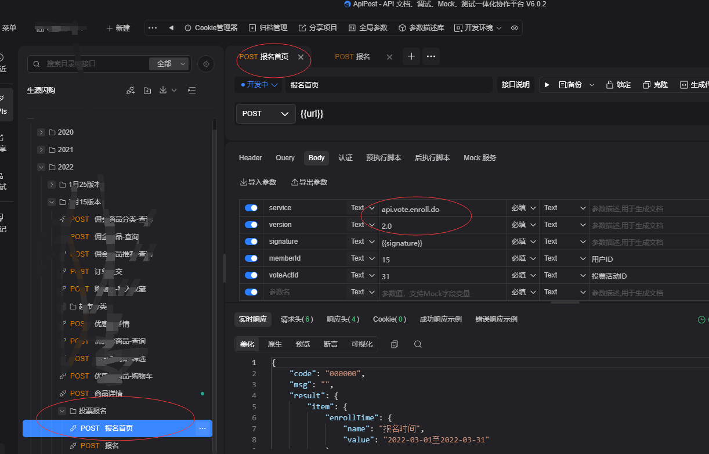
Task: Switch to the 请求头 response tab
Action: [297, 319]
